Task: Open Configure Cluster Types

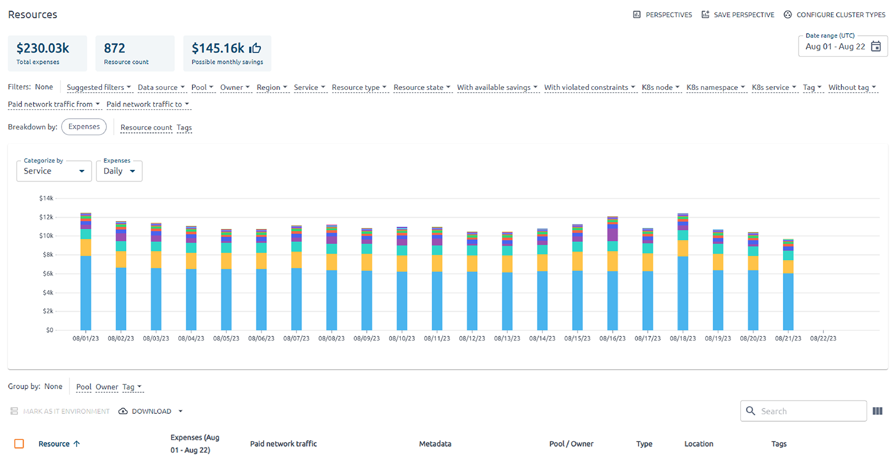Action: coord(834,15)
